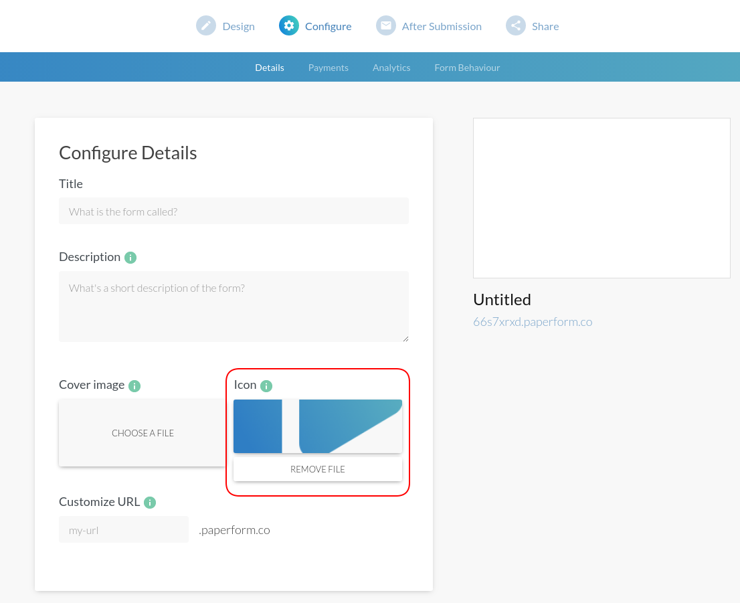Click the Share arrow icon
740x603 pixels.
point(515,25)
